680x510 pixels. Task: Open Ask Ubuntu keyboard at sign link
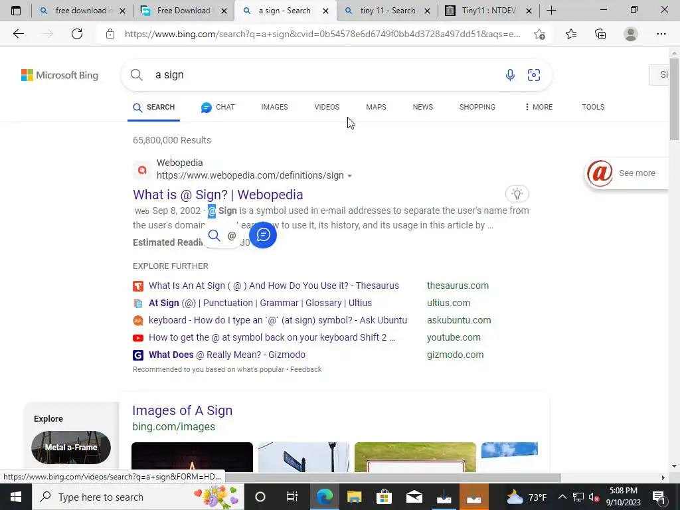[x=278, y=320]
